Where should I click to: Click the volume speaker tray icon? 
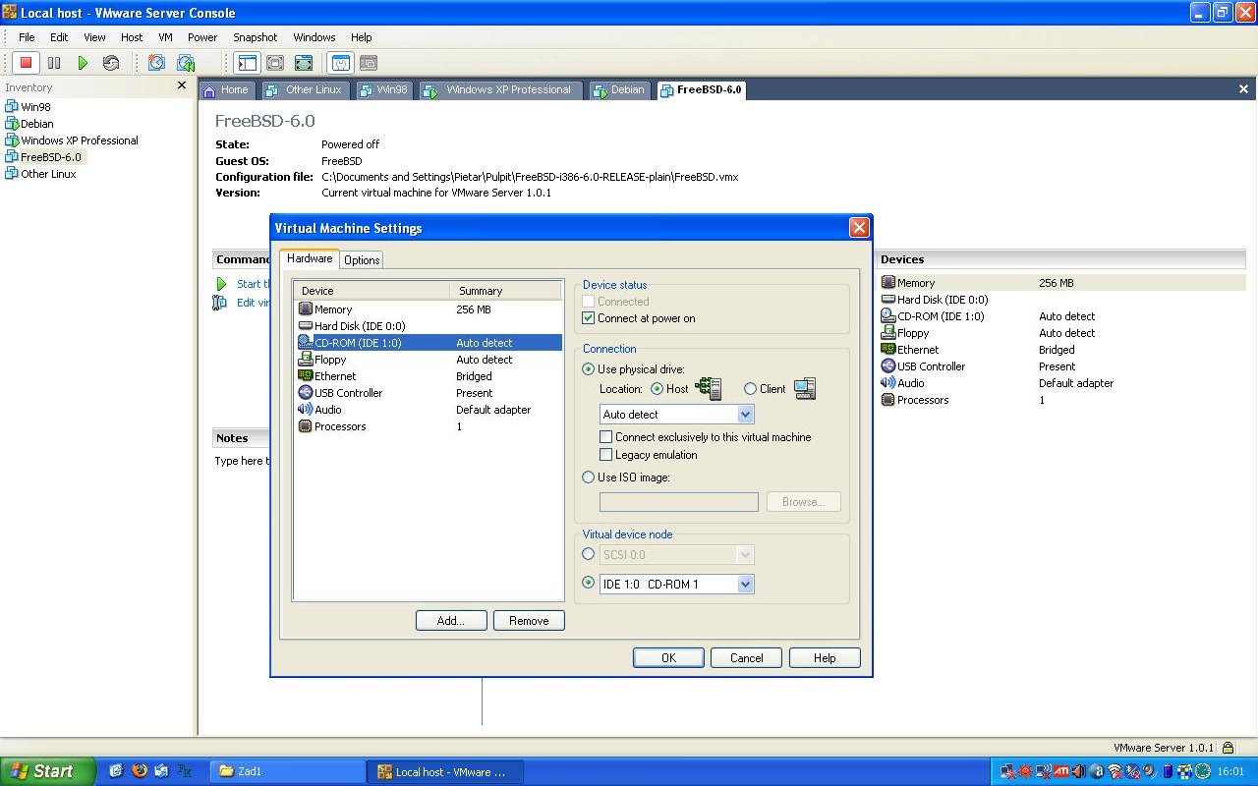[1079, 771]
